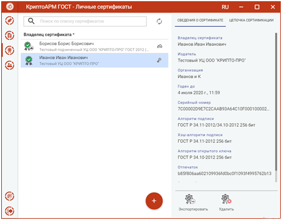Switch to Цепочка сертификации tab
Screen dimensions: 282x220
[251, 20]
